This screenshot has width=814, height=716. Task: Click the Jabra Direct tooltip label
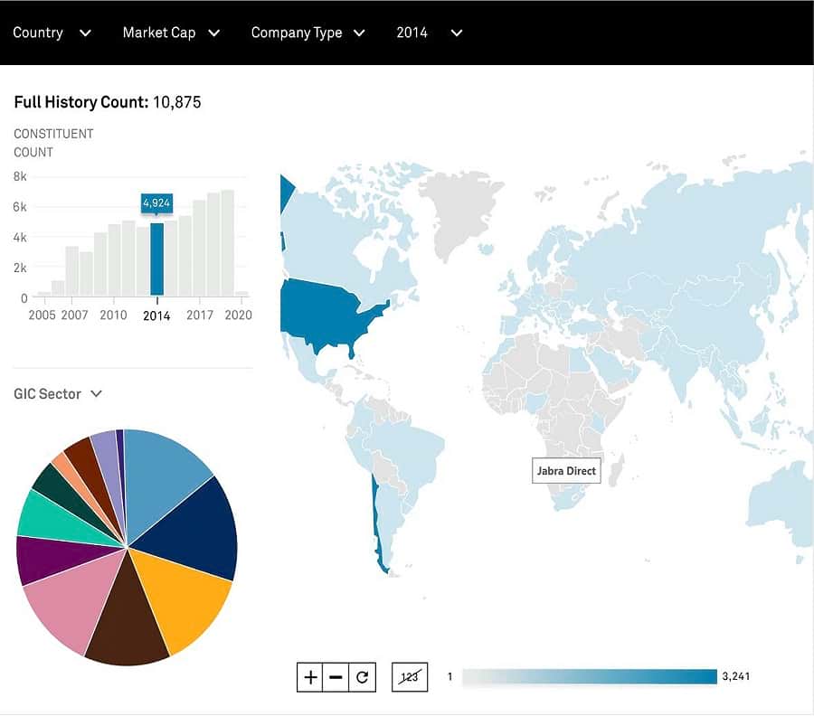(x=566, y=471)
